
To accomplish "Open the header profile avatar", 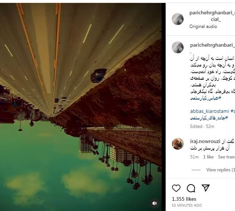I will (178, 19).
